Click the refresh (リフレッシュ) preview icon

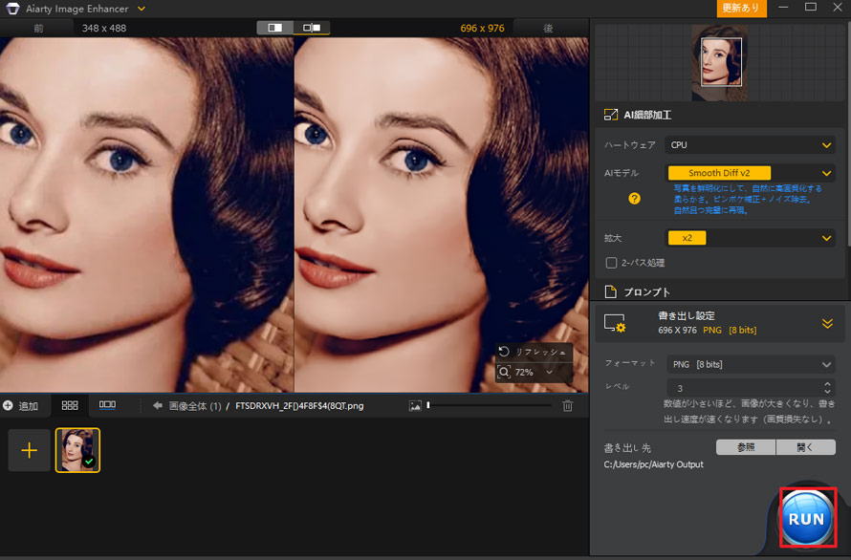coord(504,352)
